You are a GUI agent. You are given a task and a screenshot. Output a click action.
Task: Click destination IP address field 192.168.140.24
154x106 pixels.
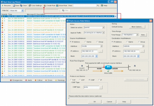(x=131, y=51)
